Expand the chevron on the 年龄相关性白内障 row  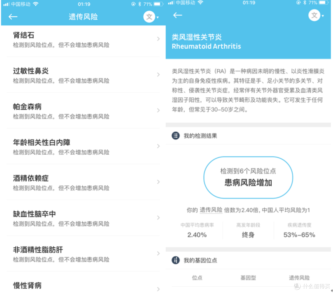click(158, 146)
